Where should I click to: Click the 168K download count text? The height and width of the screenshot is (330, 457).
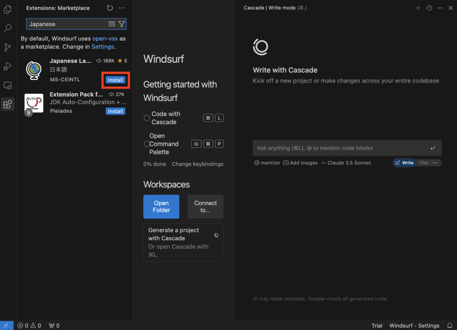[x=108, y=61]
